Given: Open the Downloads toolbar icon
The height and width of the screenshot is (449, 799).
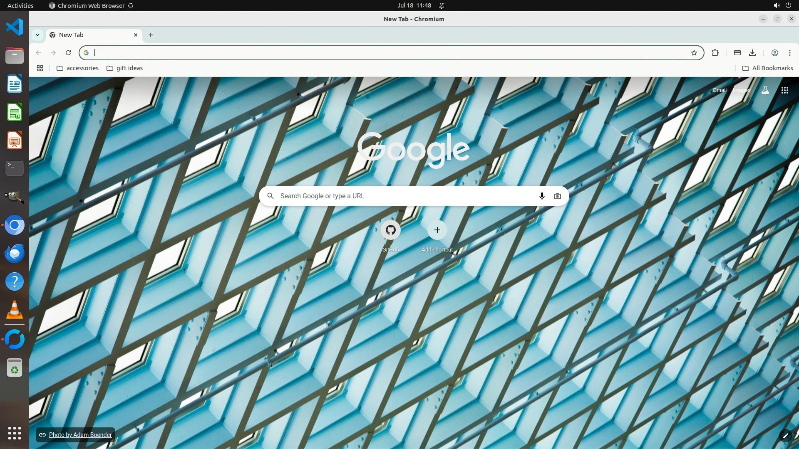Looking at the screenshot, I should [x=752, y=53].
